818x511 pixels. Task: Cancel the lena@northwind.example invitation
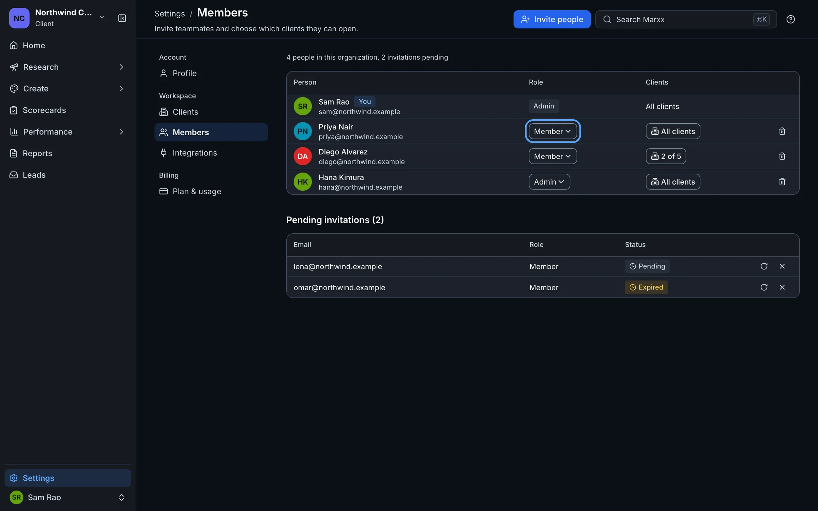(x=782, y=266)
